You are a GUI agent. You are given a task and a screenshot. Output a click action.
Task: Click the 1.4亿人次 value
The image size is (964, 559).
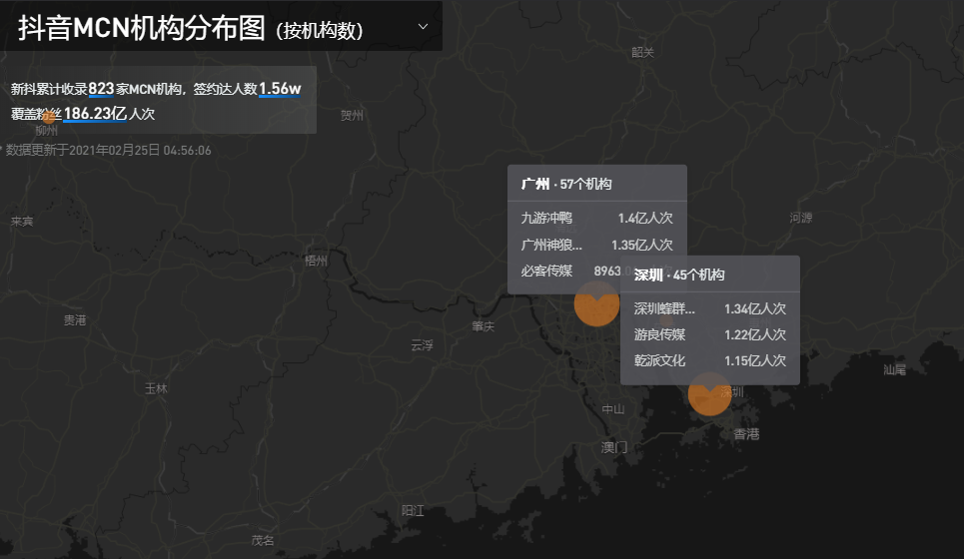click(645, 218)
